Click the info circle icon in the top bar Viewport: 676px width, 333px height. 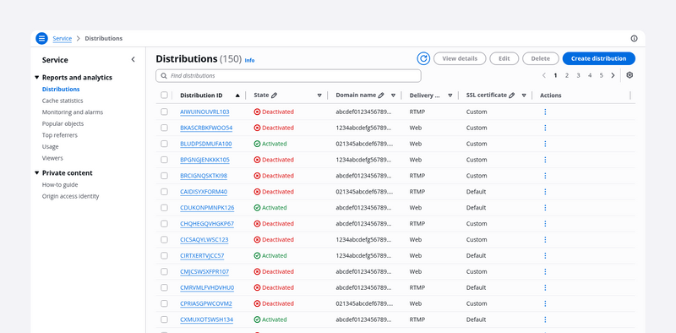point(634,38)
